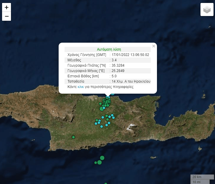This screenshot has width=215, height=184.
Task: Zoom out of the map
Action: 7,16
